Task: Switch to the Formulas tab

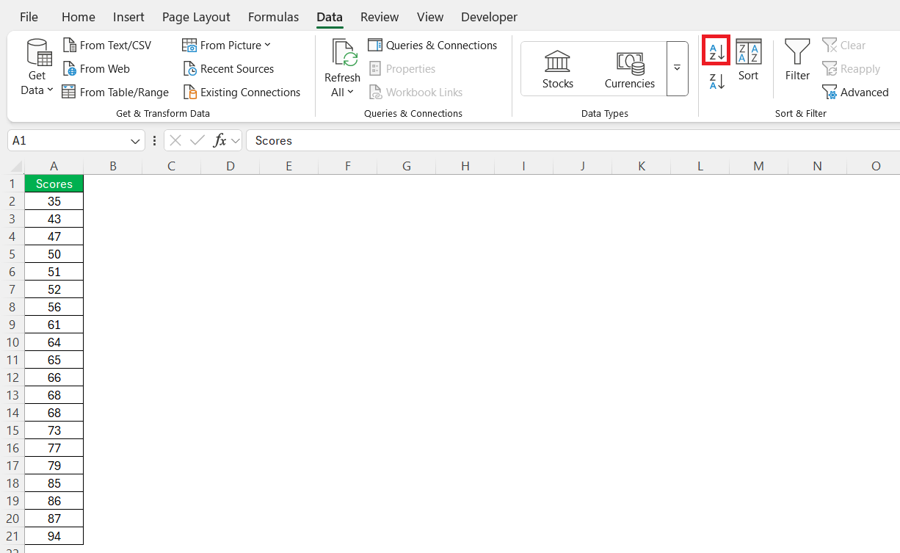Action: pos(274,17)
